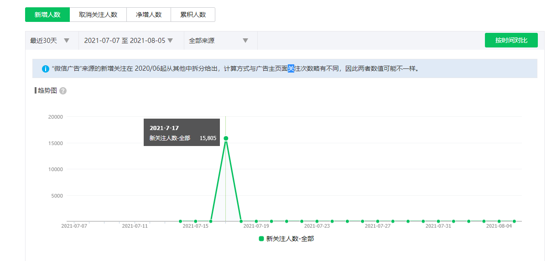Screen dimensions: 557x261
Task: Click the data point above 2021-07-23
Action: tap(317, 221)
